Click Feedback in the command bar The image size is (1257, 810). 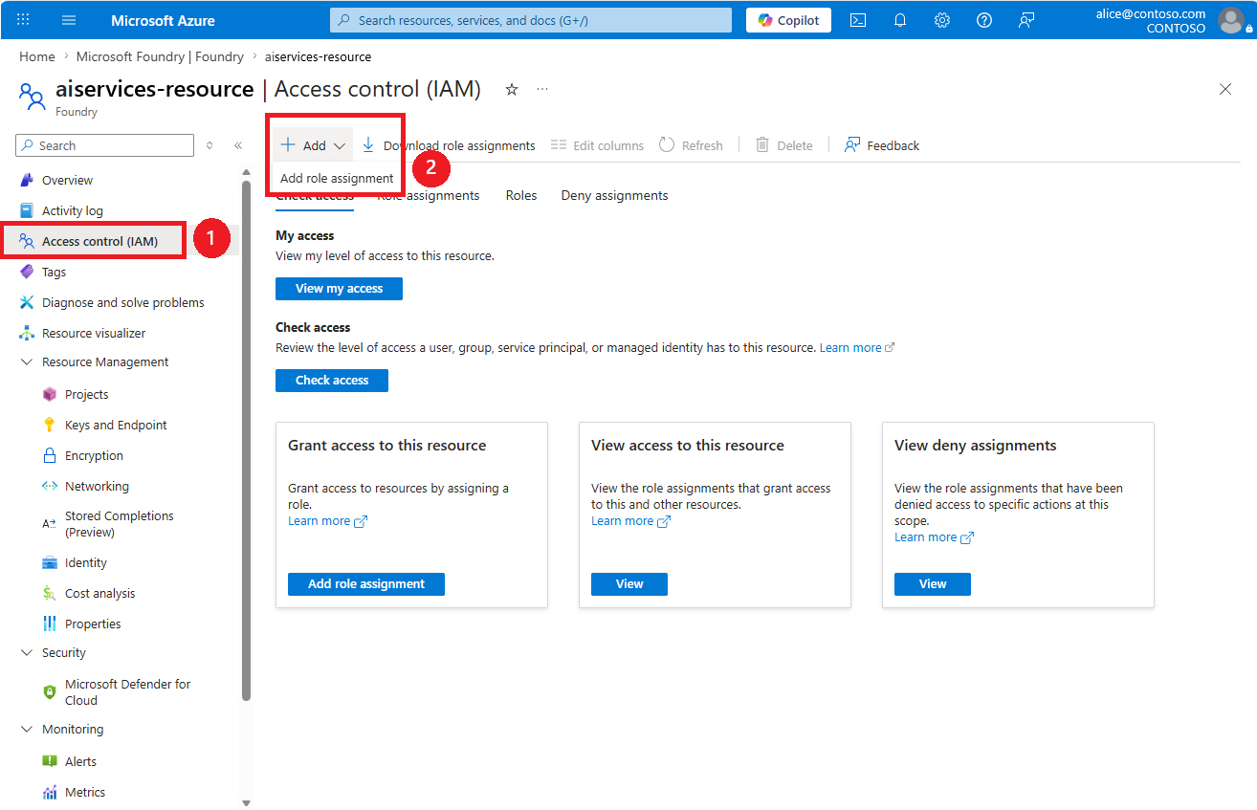coord(882,145)
